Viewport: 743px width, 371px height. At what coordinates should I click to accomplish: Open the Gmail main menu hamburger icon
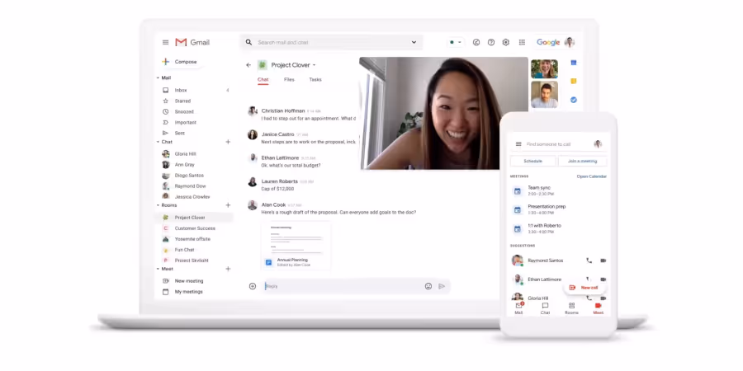[x=165, y=42]
